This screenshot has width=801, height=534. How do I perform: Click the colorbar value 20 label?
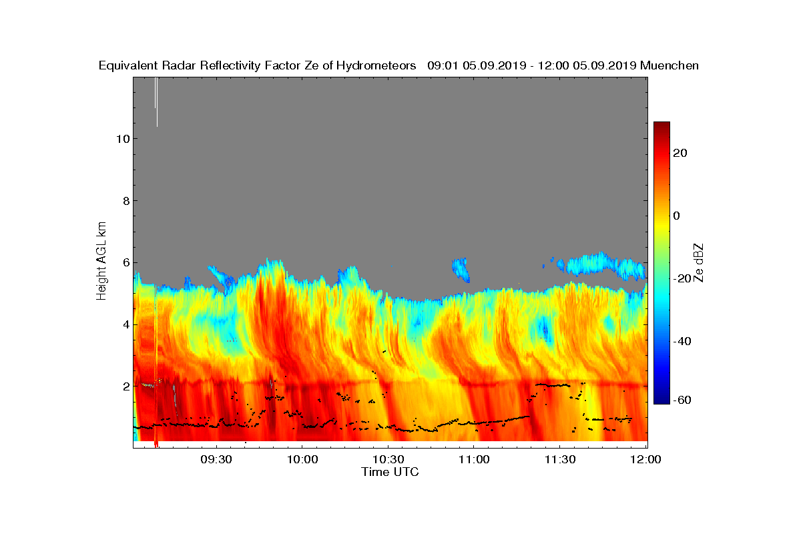tap(680, 154)
